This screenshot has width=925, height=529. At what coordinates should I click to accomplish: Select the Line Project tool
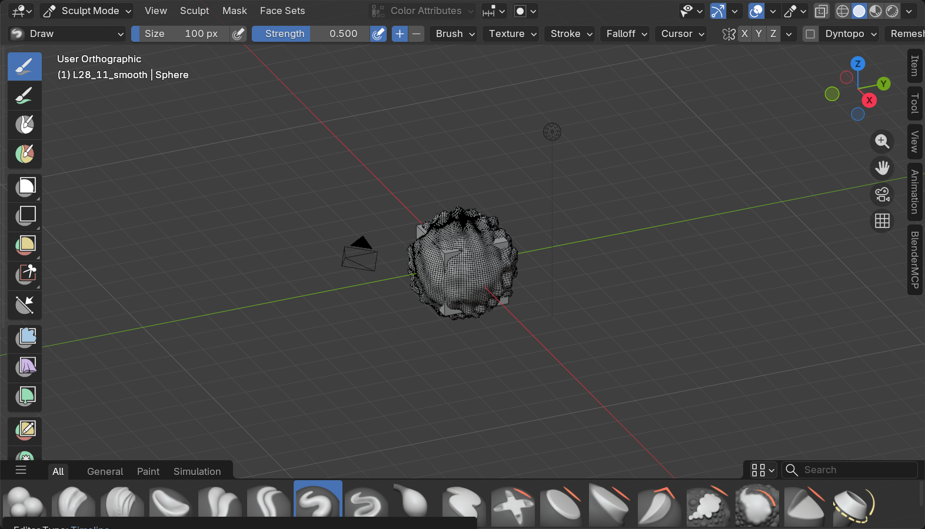[x=25, y=304]
